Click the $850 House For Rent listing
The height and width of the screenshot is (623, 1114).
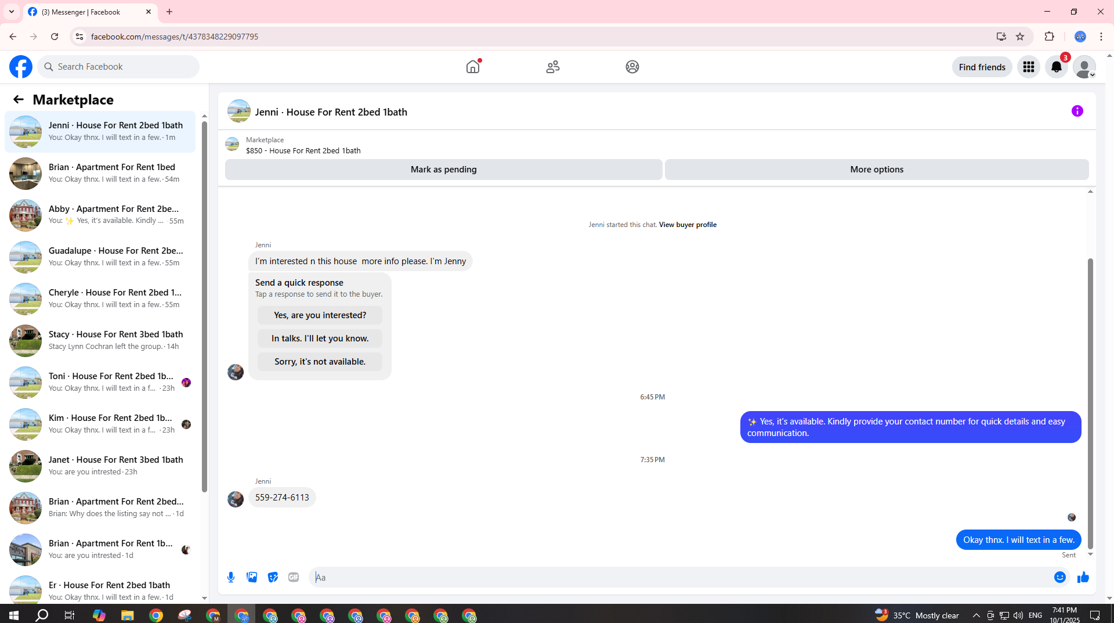[x=303, y=150]
